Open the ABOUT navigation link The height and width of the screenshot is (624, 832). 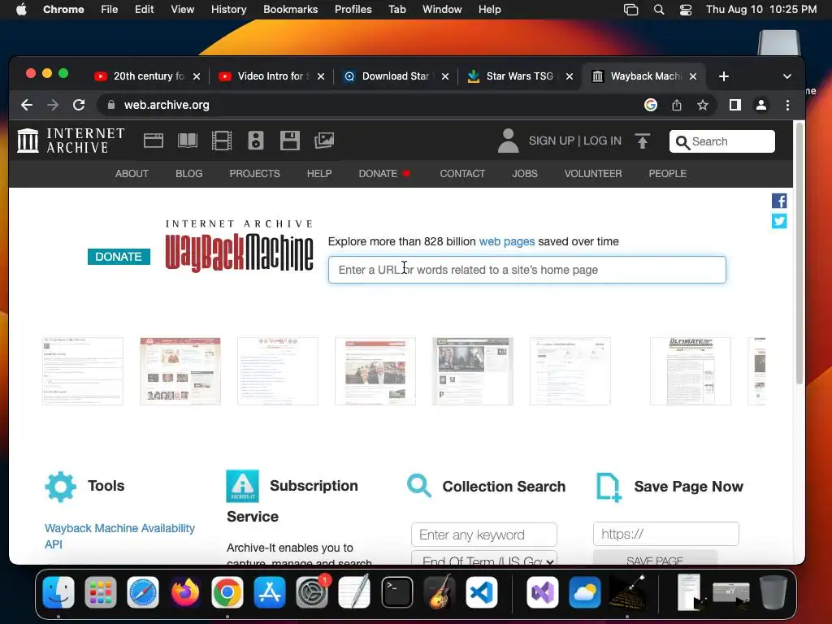[x=132, y=174]
